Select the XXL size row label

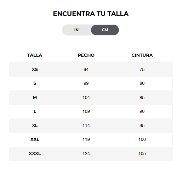pyautogui.click(x=35, y=139)
